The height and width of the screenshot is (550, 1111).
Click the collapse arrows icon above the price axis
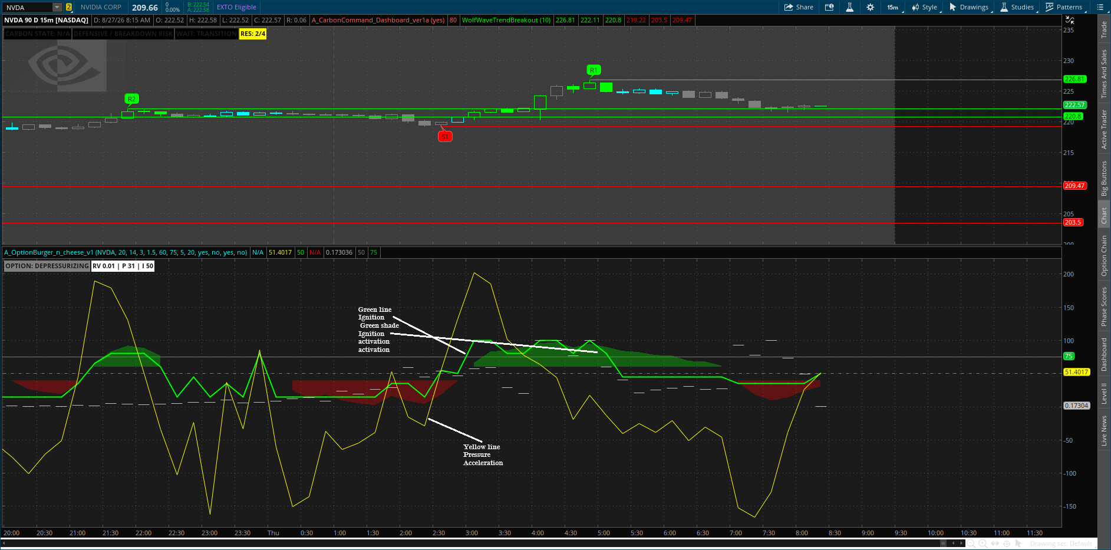click(x=1069, y=20)
